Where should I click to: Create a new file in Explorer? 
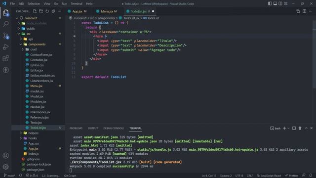coord(35,11)
